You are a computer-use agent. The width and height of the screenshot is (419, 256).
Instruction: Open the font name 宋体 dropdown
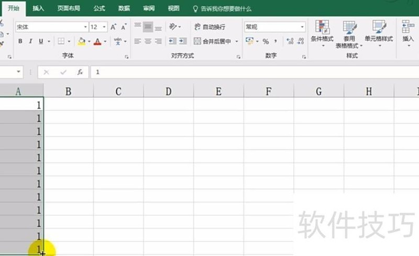85,27
